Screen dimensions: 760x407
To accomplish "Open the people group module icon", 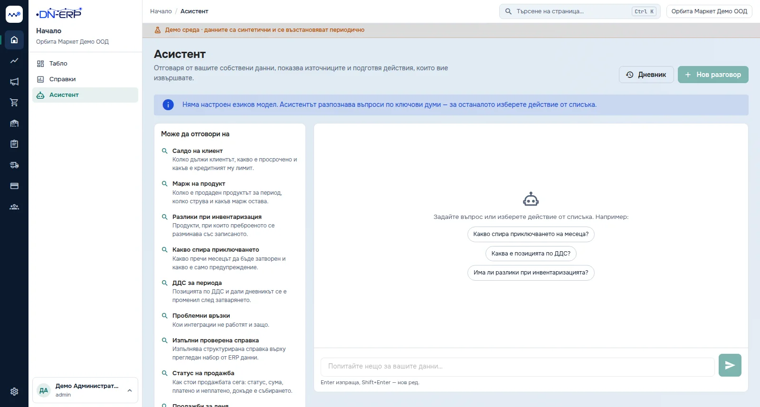I will pos(14,207).
